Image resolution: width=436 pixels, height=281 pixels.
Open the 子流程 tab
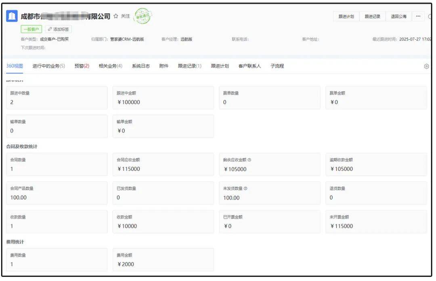pyautogui.click(x=277, y=66)
